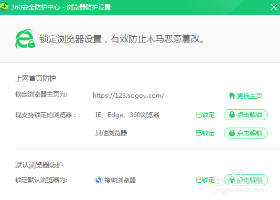Click the homepage URL https://123.sogou.com/

point(128,96)
